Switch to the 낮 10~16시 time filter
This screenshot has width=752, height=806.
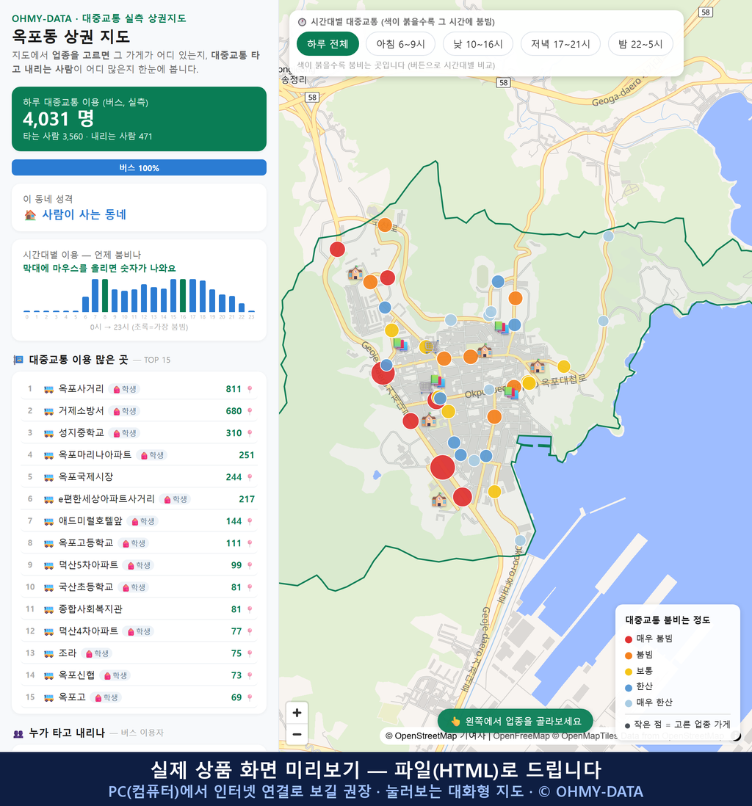pos(478,44)
